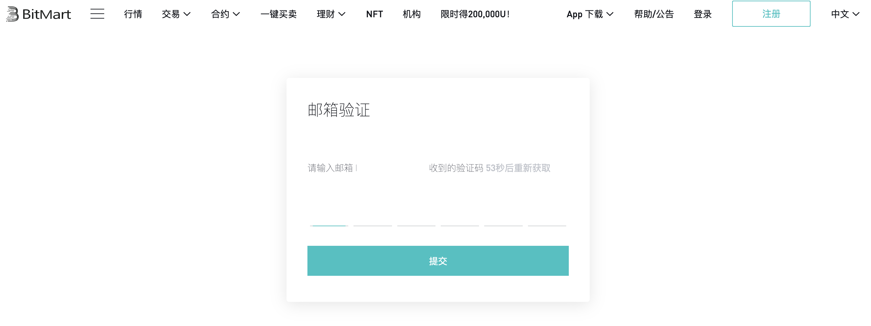
Task: Expand the 交易 dropdown menu
Action: pyautogui.click(x=176, y=14)
